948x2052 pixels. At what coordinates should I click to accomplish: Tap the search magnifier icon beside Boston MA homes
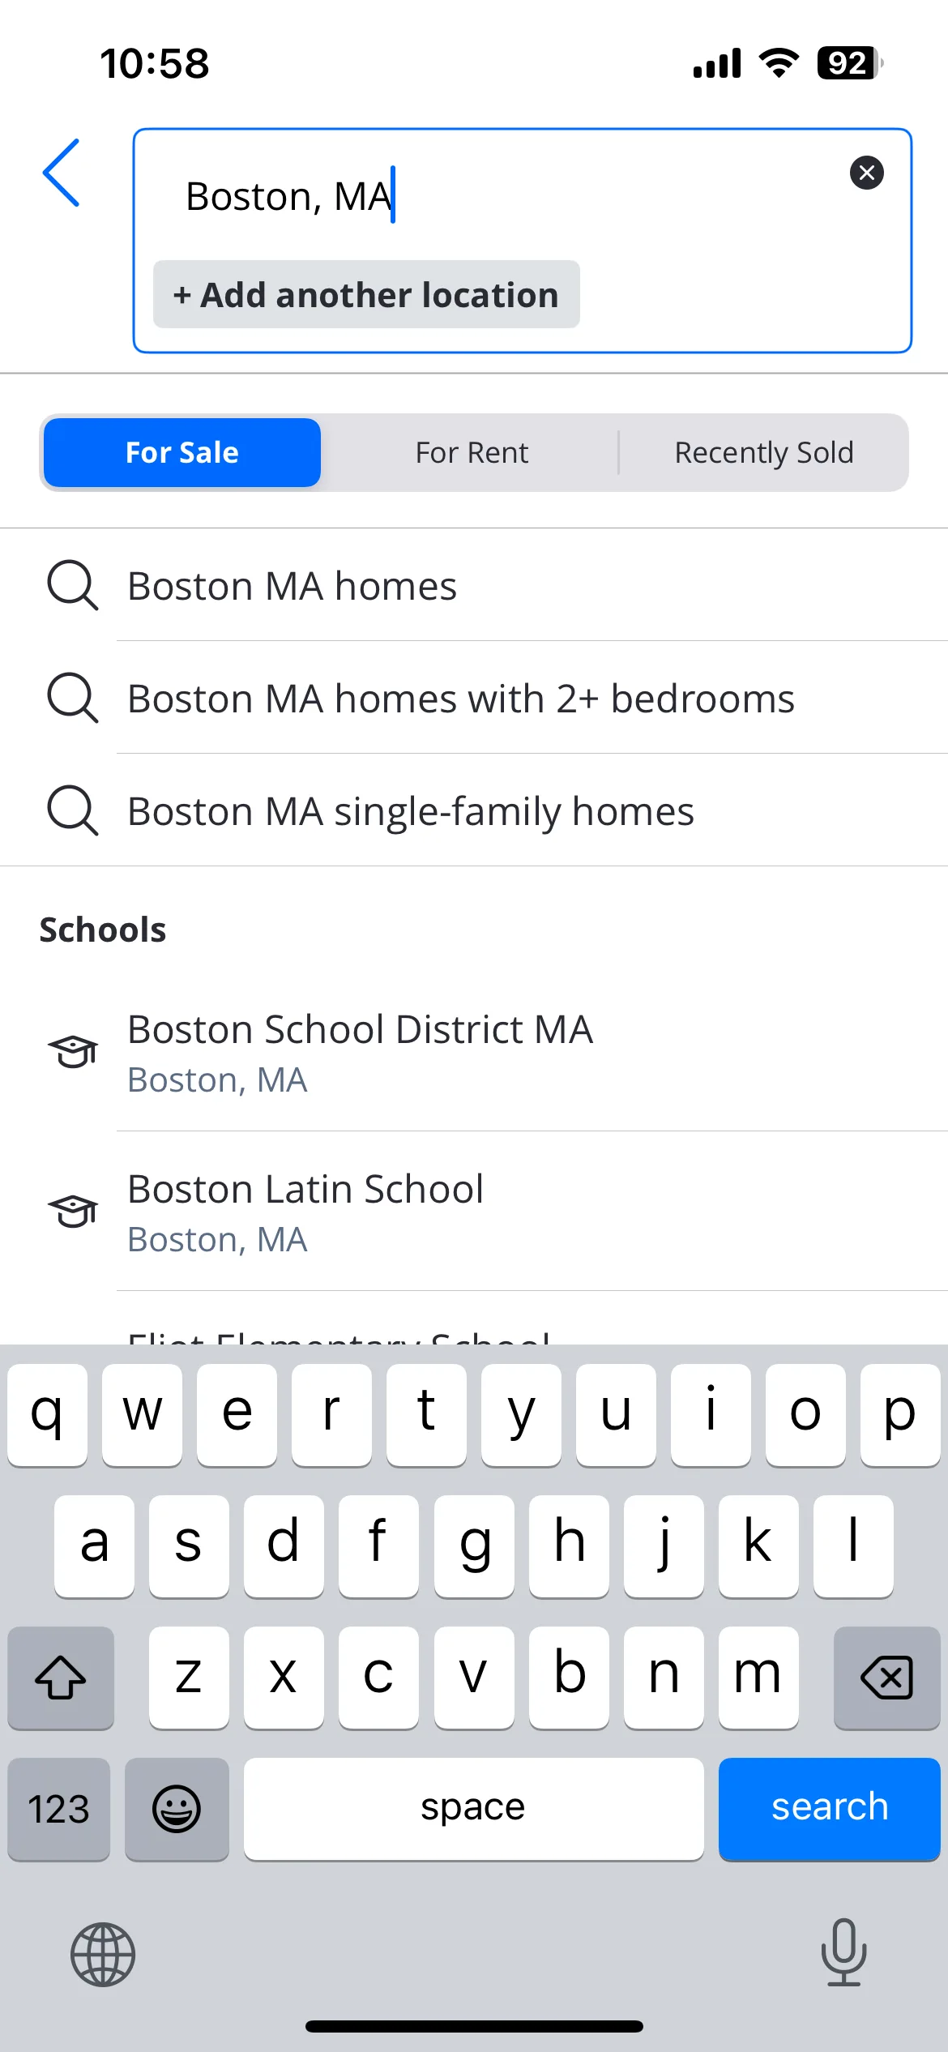(x=73, y=585)
